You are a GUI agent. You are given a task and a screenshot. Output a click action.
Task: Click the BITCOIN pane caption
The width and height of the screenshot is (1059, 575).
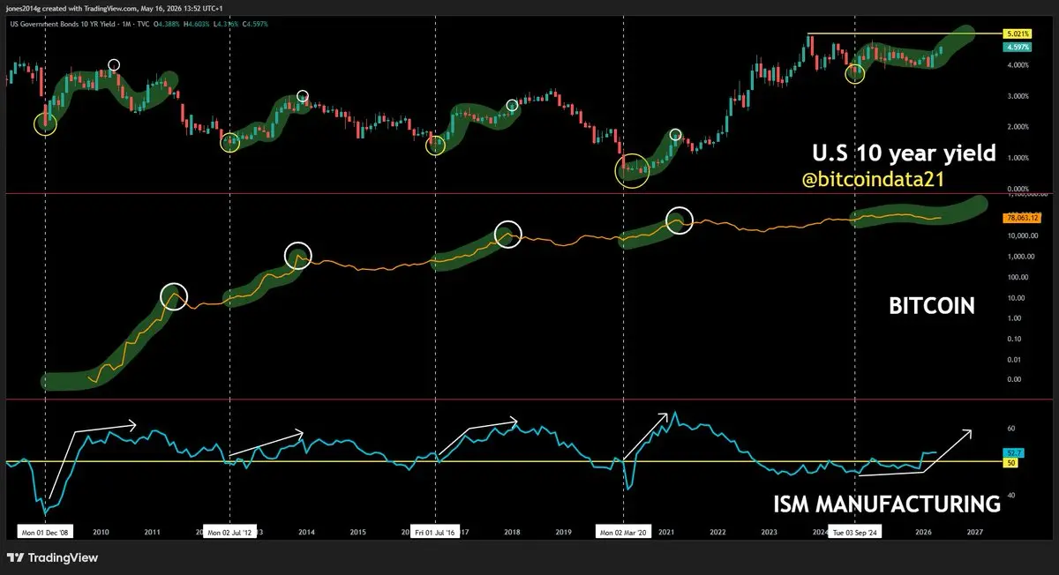(x=932, y=306)
